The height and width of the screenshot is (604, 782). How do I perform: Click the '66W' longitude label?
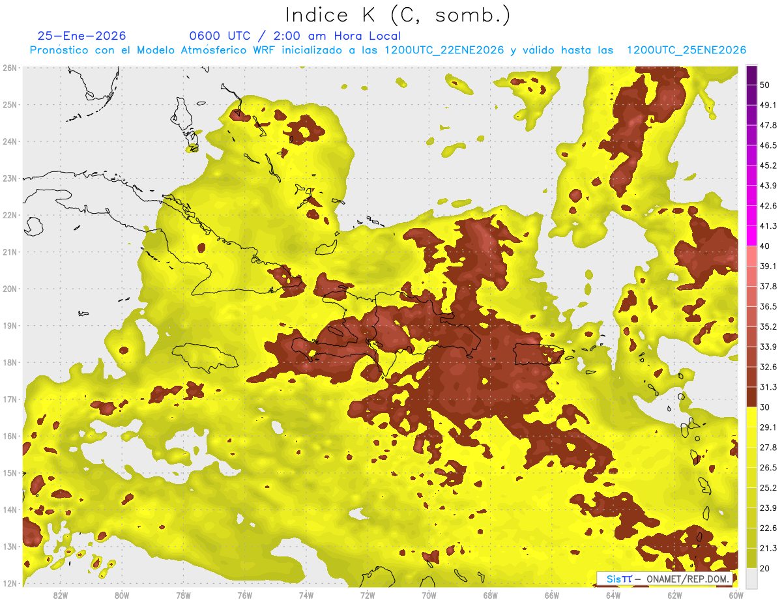click(552, 595)
